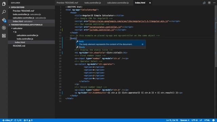Viewport: 217px width, 122px height.
Task: Open the Source Control view icon
Action: point(4,20)
